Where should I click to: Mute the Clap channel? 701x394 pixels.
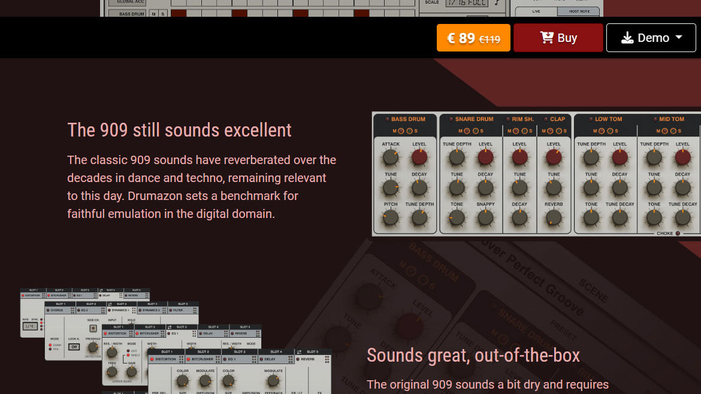[550, 131]
